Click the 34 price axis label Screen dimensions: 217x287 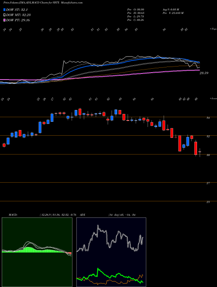[x=208, y=118]
